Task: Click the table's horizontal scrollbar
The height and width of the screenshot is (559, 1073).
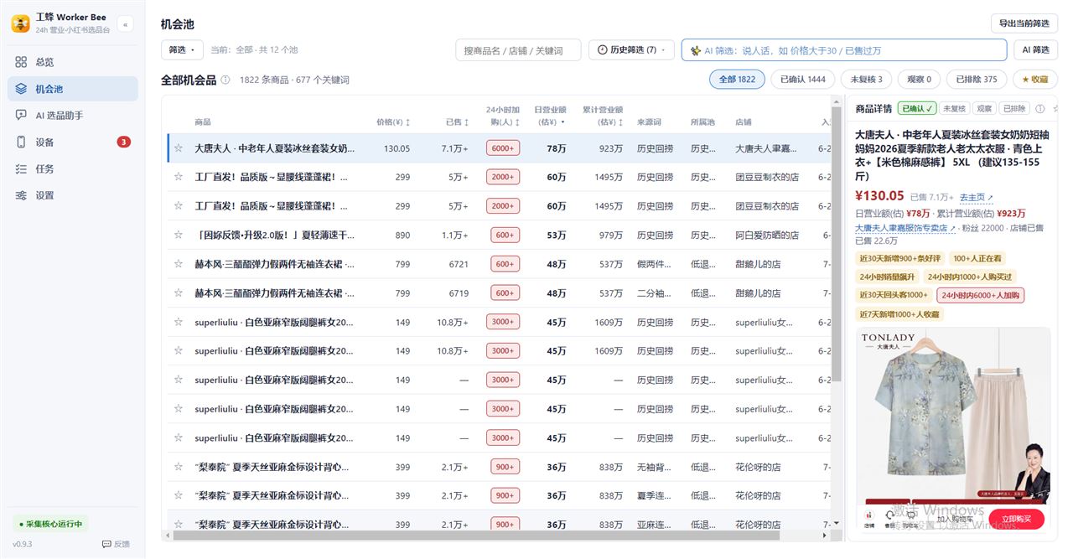Action: pos(477,535)
